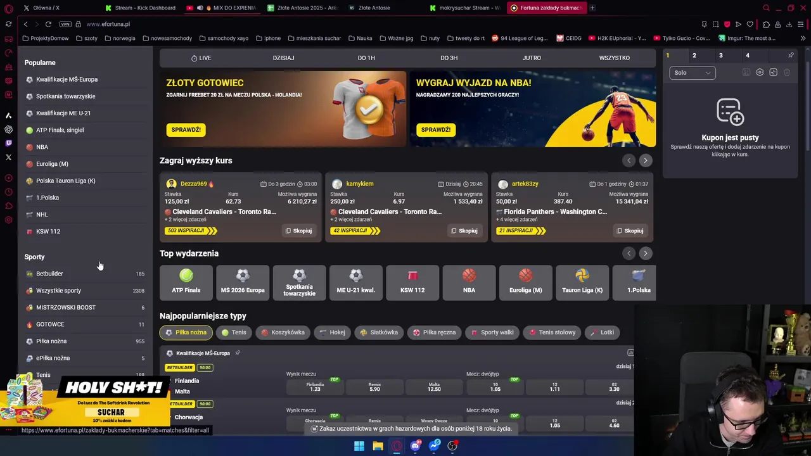Filter popular bets by Koszykówka
This screenshot has height=456, width=811.
283,332
